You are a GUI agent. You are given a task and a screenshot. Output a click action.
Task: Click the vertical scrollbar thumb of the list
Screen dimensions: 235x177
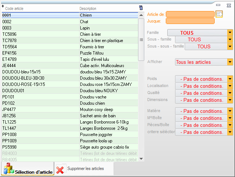coord(141,39)
